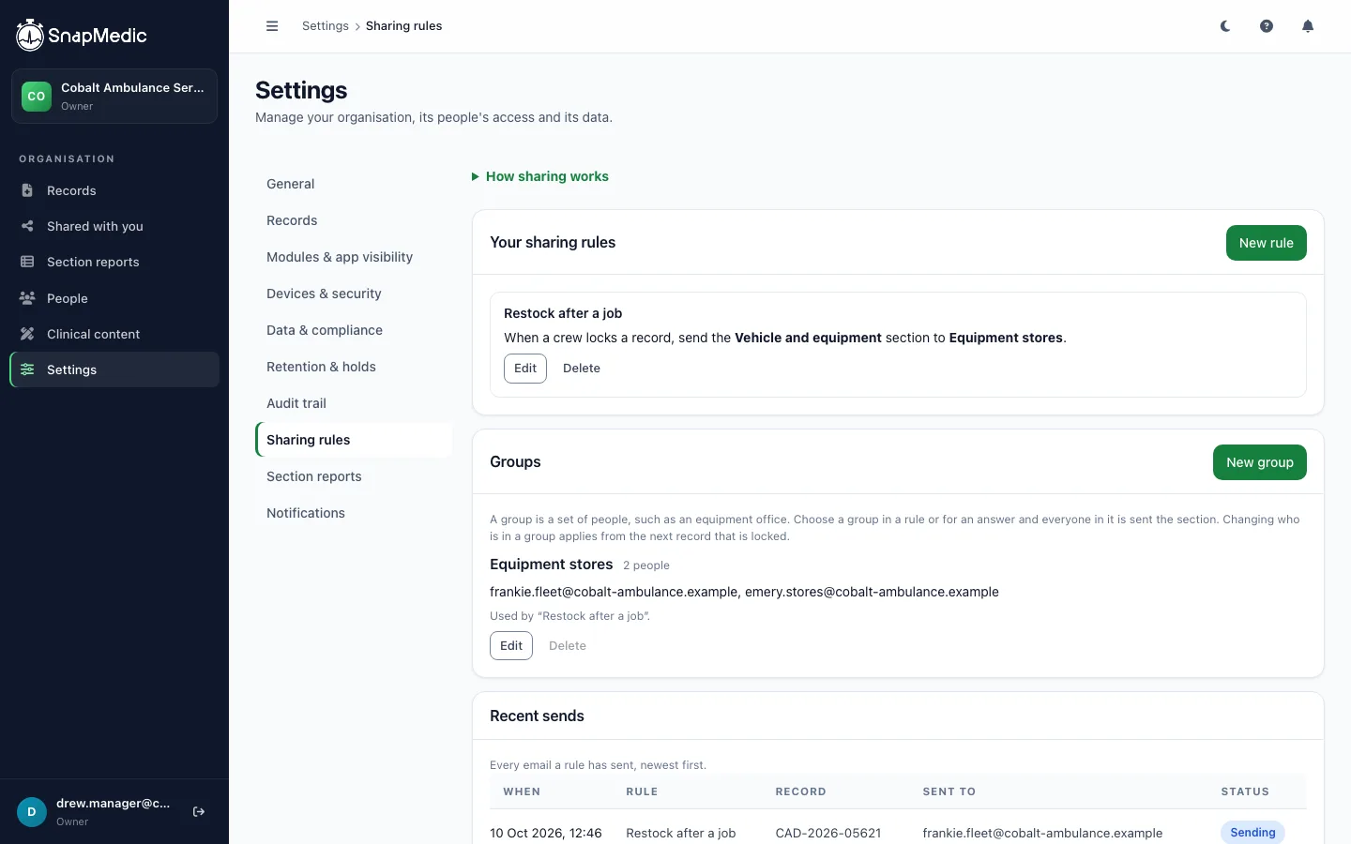Edit the Restock after a job rule

[x=525, y=369]
